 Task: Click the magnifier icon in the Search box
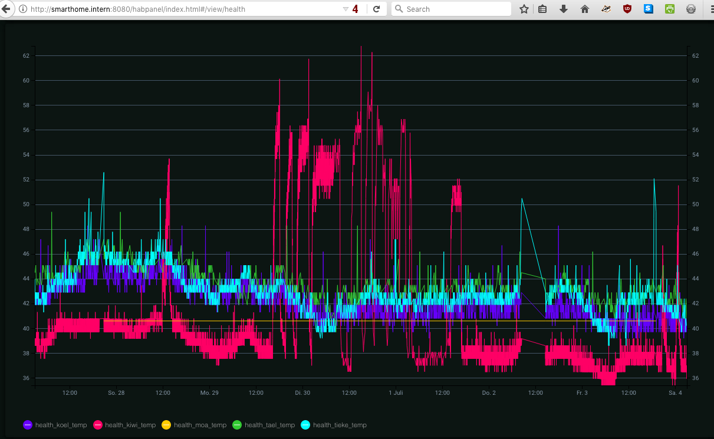pyautogui.click(x=399, y=9)
